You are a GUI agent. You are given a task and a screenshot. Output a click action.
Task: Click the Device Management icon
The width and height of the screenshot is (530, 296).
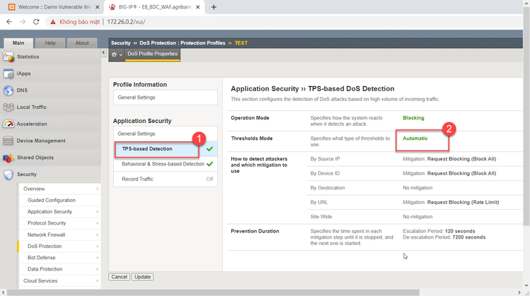(x=8, y=141)
